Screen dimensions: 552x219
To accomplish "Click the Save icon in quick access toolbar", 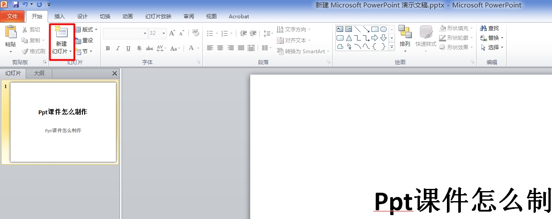I will [16, 4].
